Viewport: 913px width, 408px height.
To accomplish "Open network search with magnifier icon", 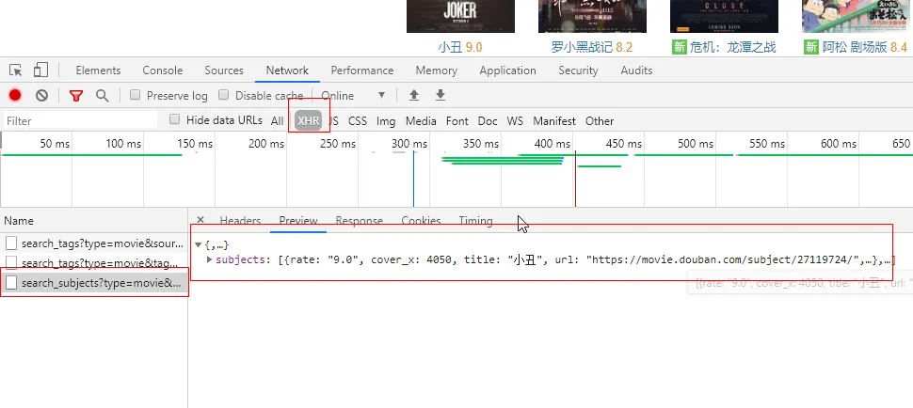I will (102, 96).
